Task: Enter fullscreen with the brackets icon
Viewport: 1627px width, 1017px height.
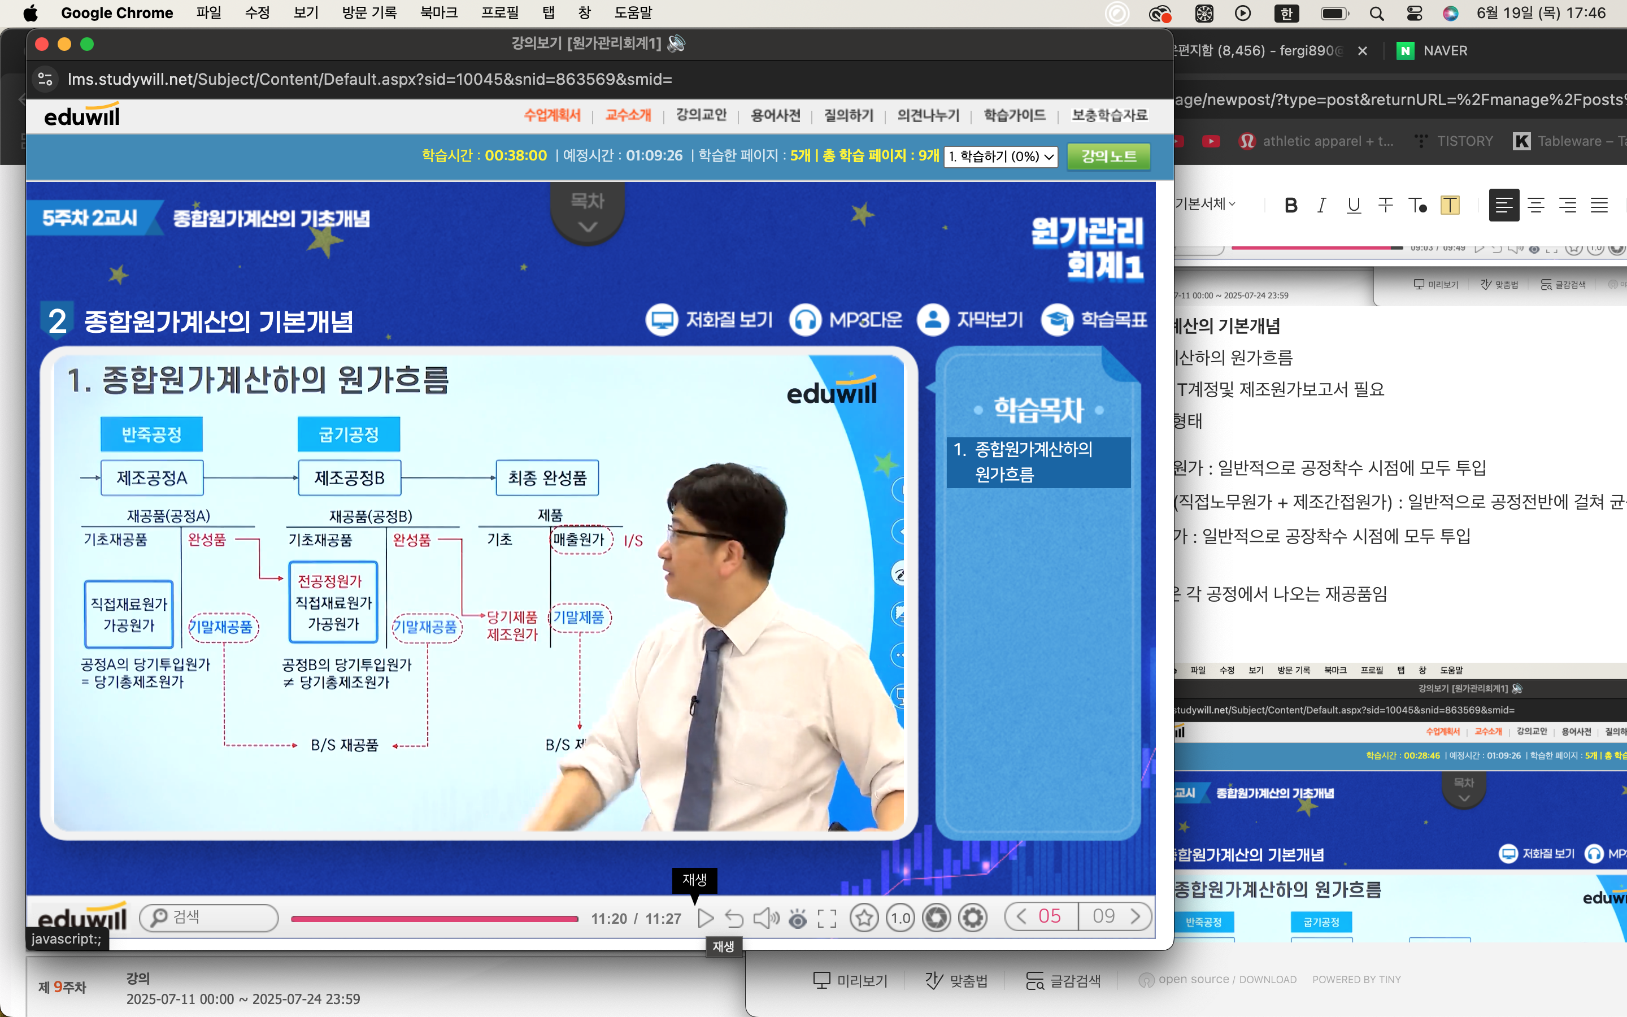Action: [827, 918]
